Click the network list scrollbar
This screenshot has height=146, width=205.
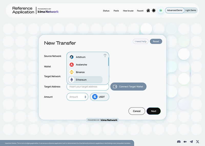[108, 62]
